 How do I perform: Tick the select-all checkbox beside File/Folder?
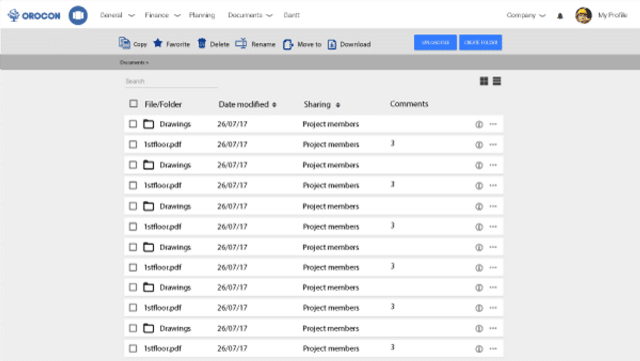point(133,103)
